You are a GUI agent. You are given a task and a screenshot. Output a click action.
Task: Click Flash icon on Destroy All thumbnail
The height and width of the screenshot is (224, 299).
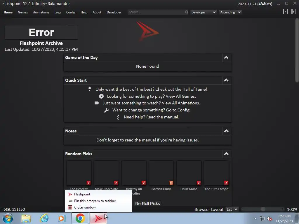click(x=144, y=183)
